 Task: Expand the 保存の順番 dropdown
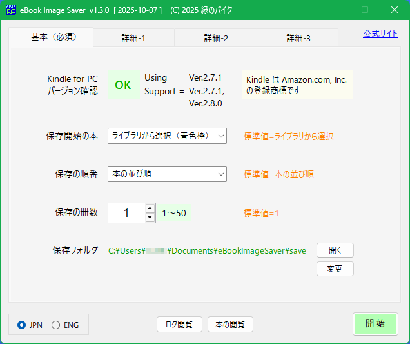click(x=167, y=174)
